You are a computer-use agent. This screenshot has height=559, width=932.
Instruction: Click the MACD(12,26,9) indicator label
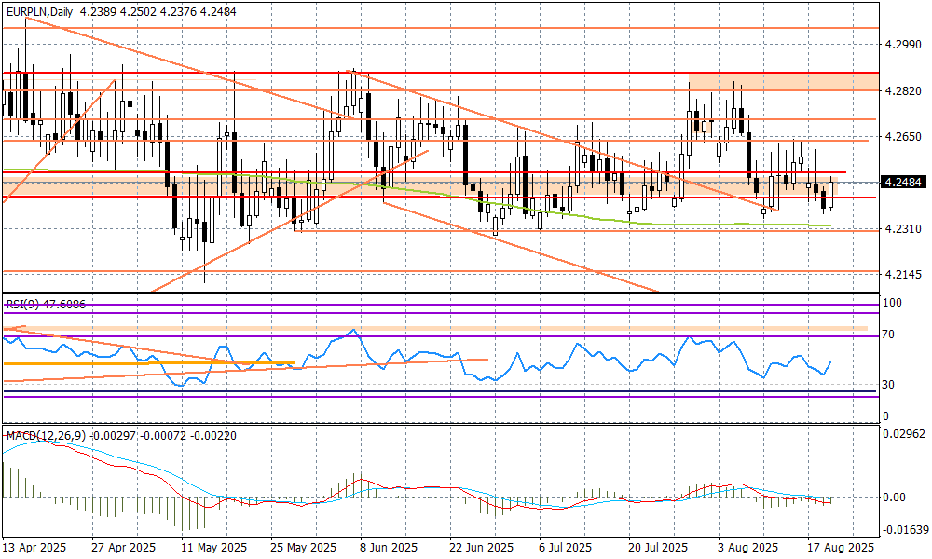(47, 436)
